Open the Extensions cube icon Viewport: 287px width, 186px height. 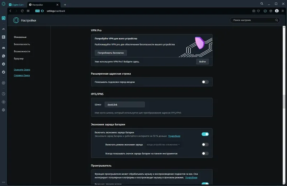pyautogui.click(x=271, y=11)
